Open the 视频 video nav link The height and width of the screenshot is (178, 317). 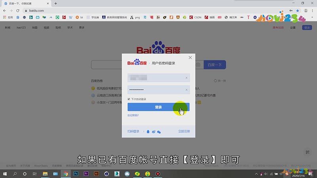tap(46, 27)
